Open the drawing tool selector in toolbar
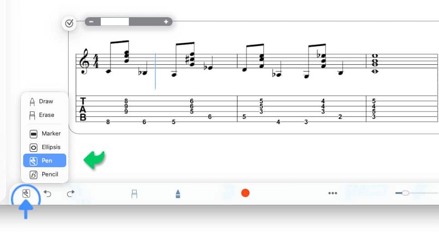 [26, 193]
